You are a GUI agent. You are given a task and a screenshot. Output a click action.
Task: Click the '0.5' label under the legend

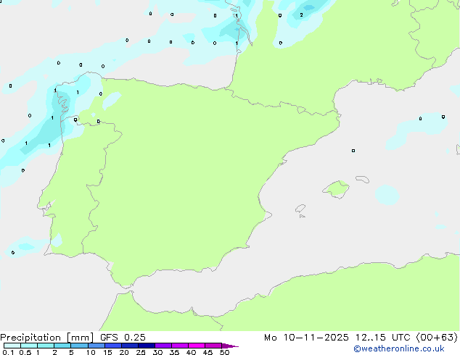pyautogui.click(x=25, y=352)
